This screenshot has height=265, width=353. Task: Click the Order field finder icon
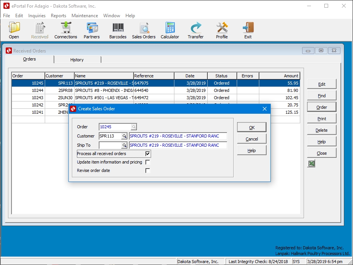134,127
